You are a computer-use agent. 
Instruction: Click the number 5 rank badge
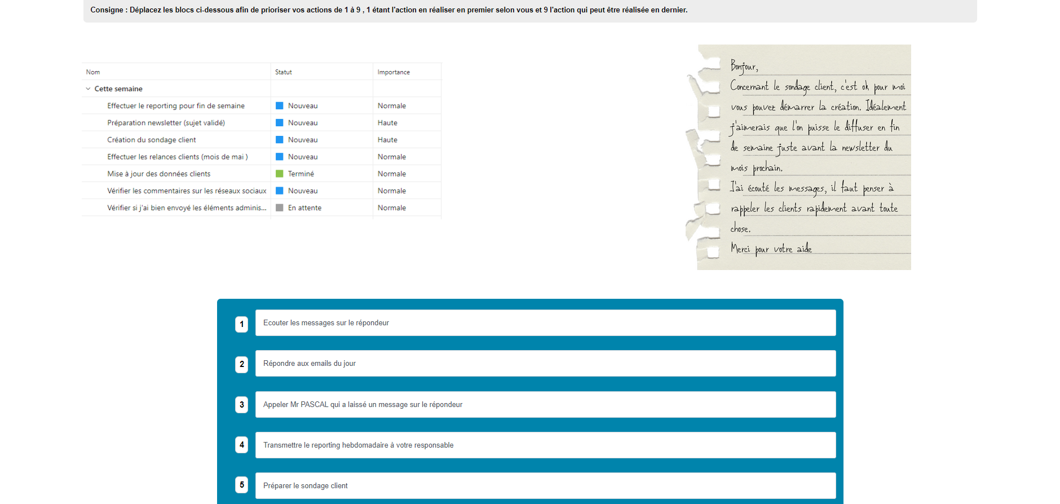(x=241, y=485)
